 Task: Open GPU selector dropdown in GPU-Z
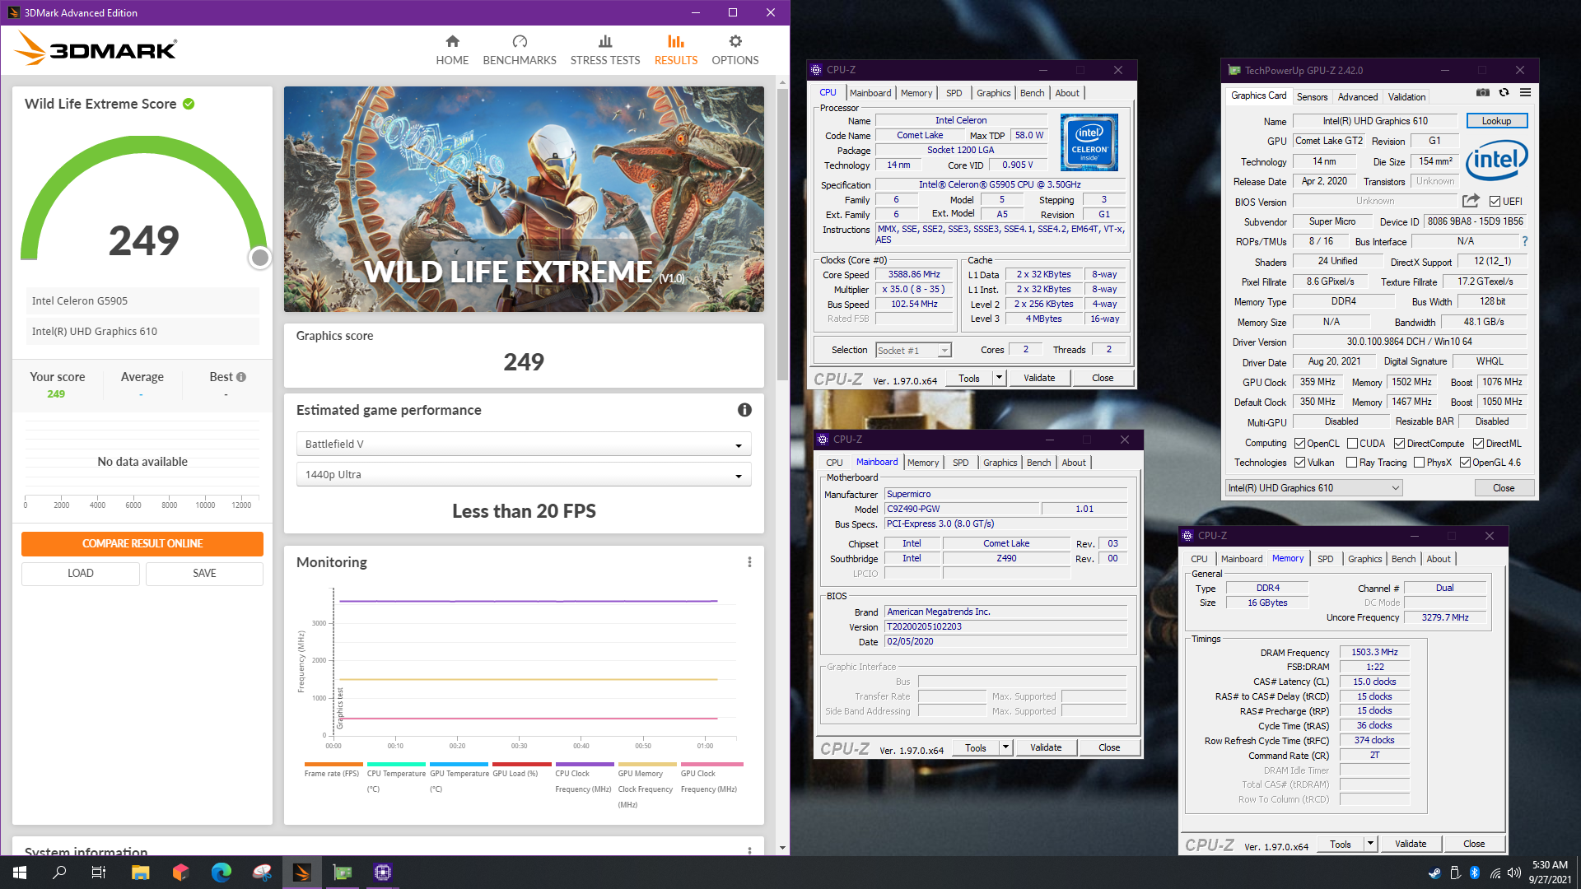click(1313, 488)
